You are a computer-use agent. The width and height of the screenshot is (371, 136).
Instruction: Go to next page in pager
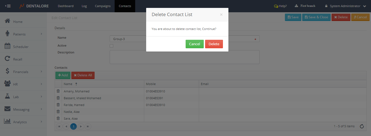tap(81, 126)
